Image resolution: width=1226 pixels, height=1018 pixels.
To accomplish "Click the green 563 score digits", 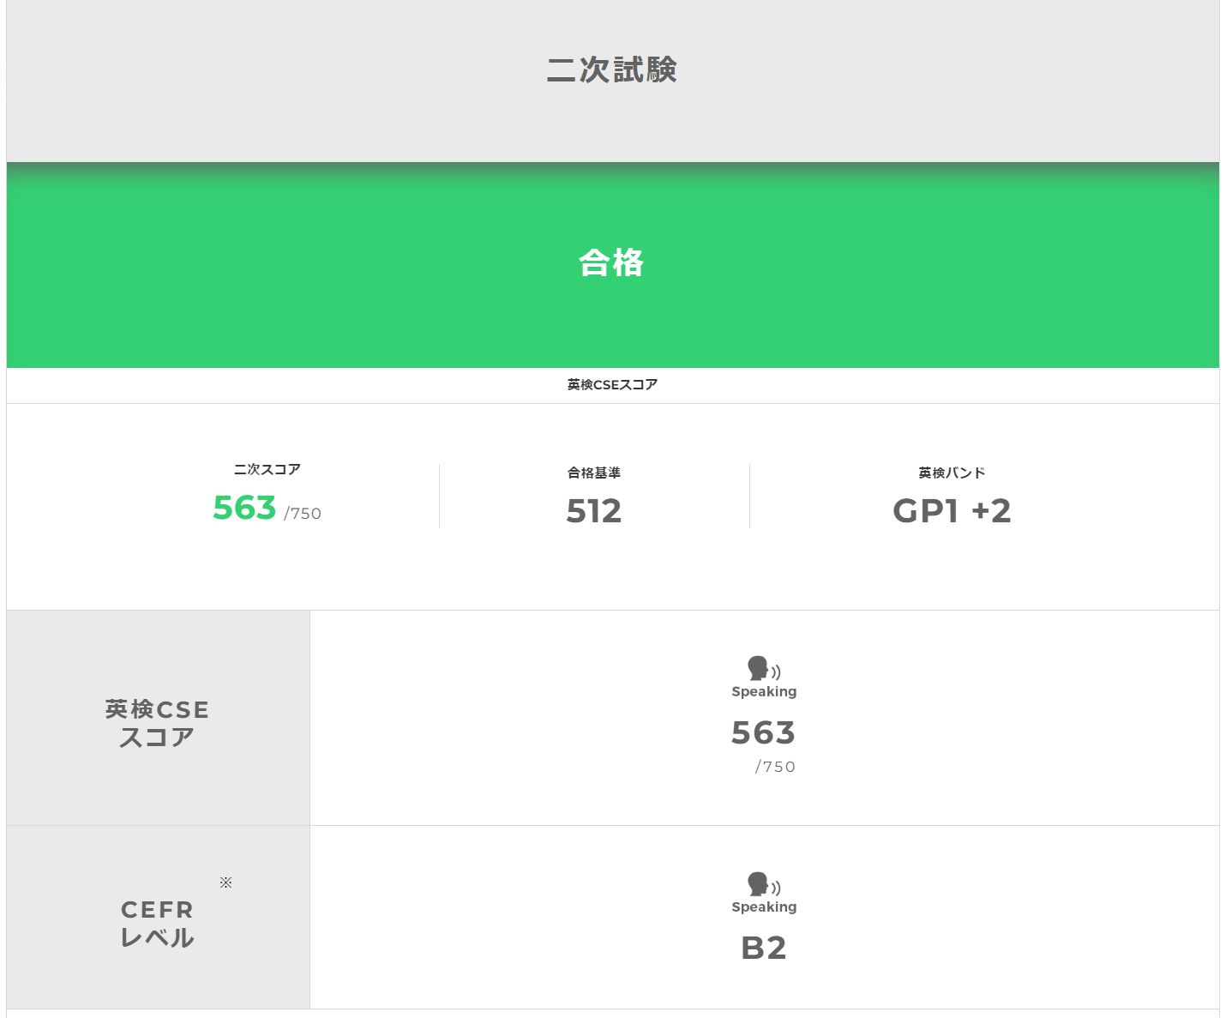I will pyautogui.click(x=244, y=509).
